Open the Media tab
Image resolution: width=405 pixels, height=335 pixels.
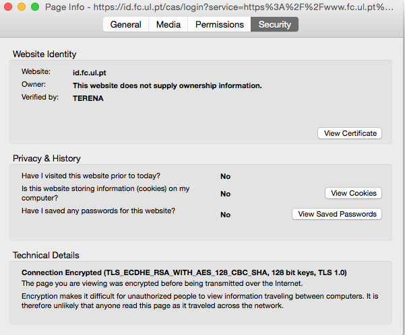(168, 25)
